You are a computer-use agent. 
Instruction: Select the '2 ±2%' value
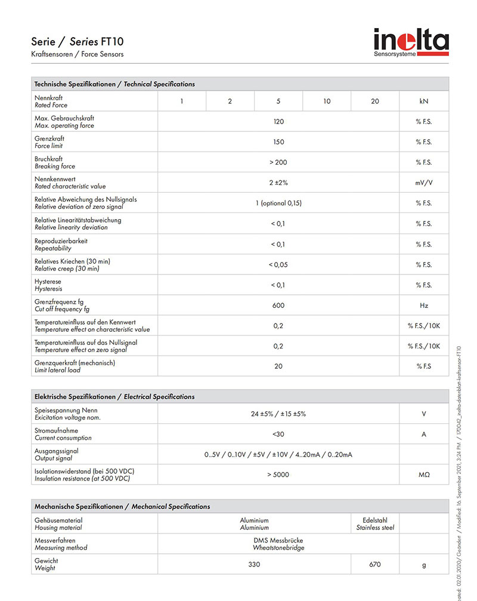(278, 183)
